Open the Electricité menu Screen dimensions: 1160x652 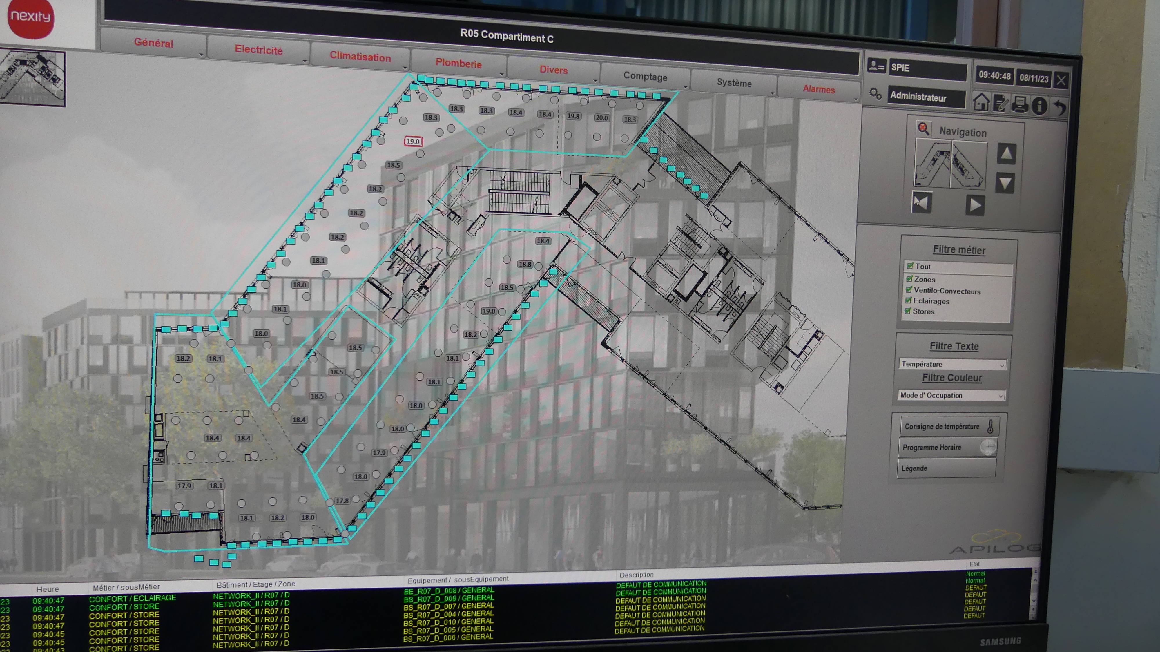[x=258, y=50]
